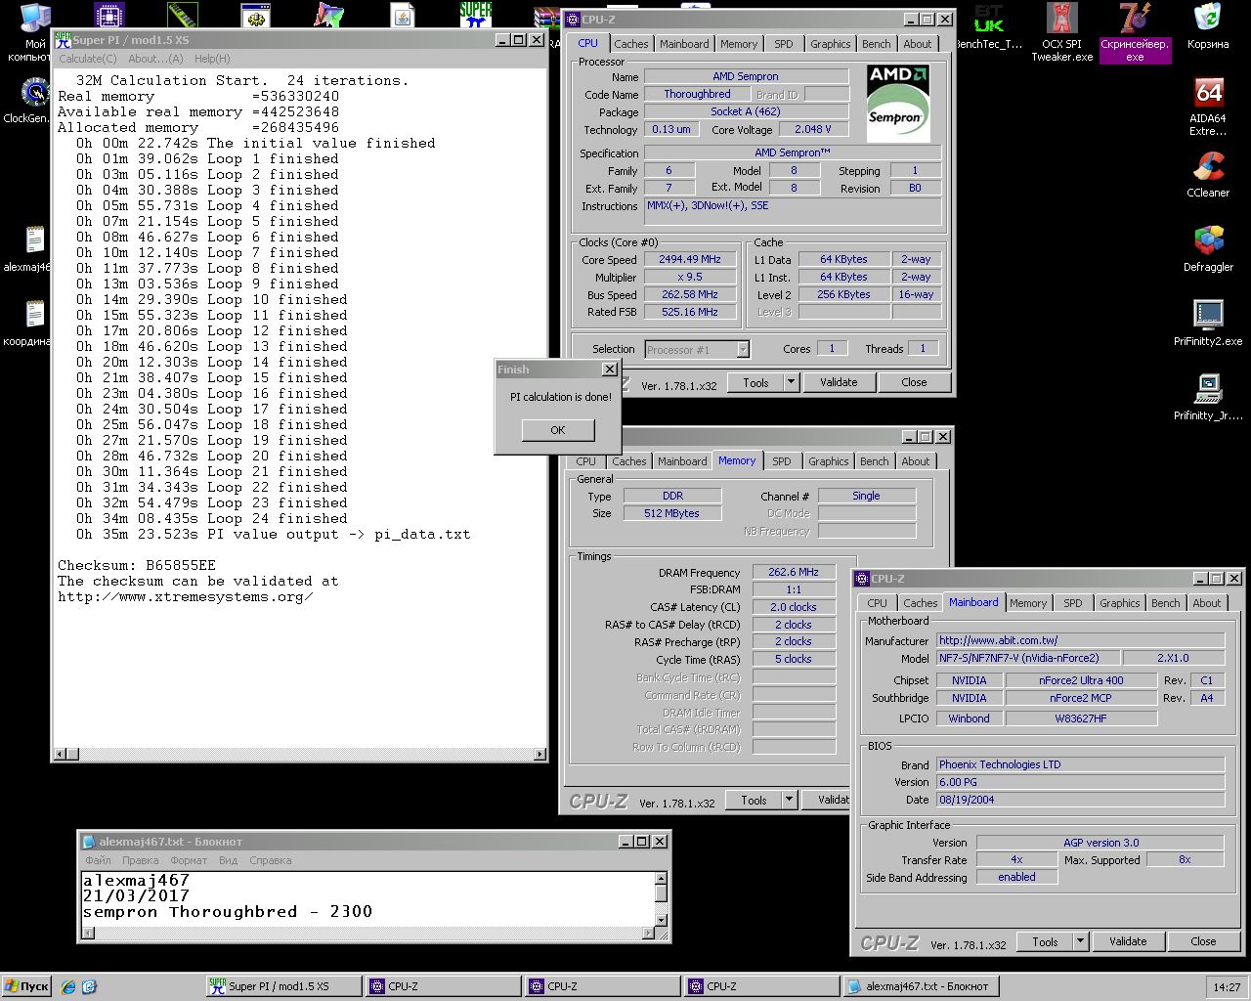Open Prifinitty_Jr desktop icon

(1208, 398)
